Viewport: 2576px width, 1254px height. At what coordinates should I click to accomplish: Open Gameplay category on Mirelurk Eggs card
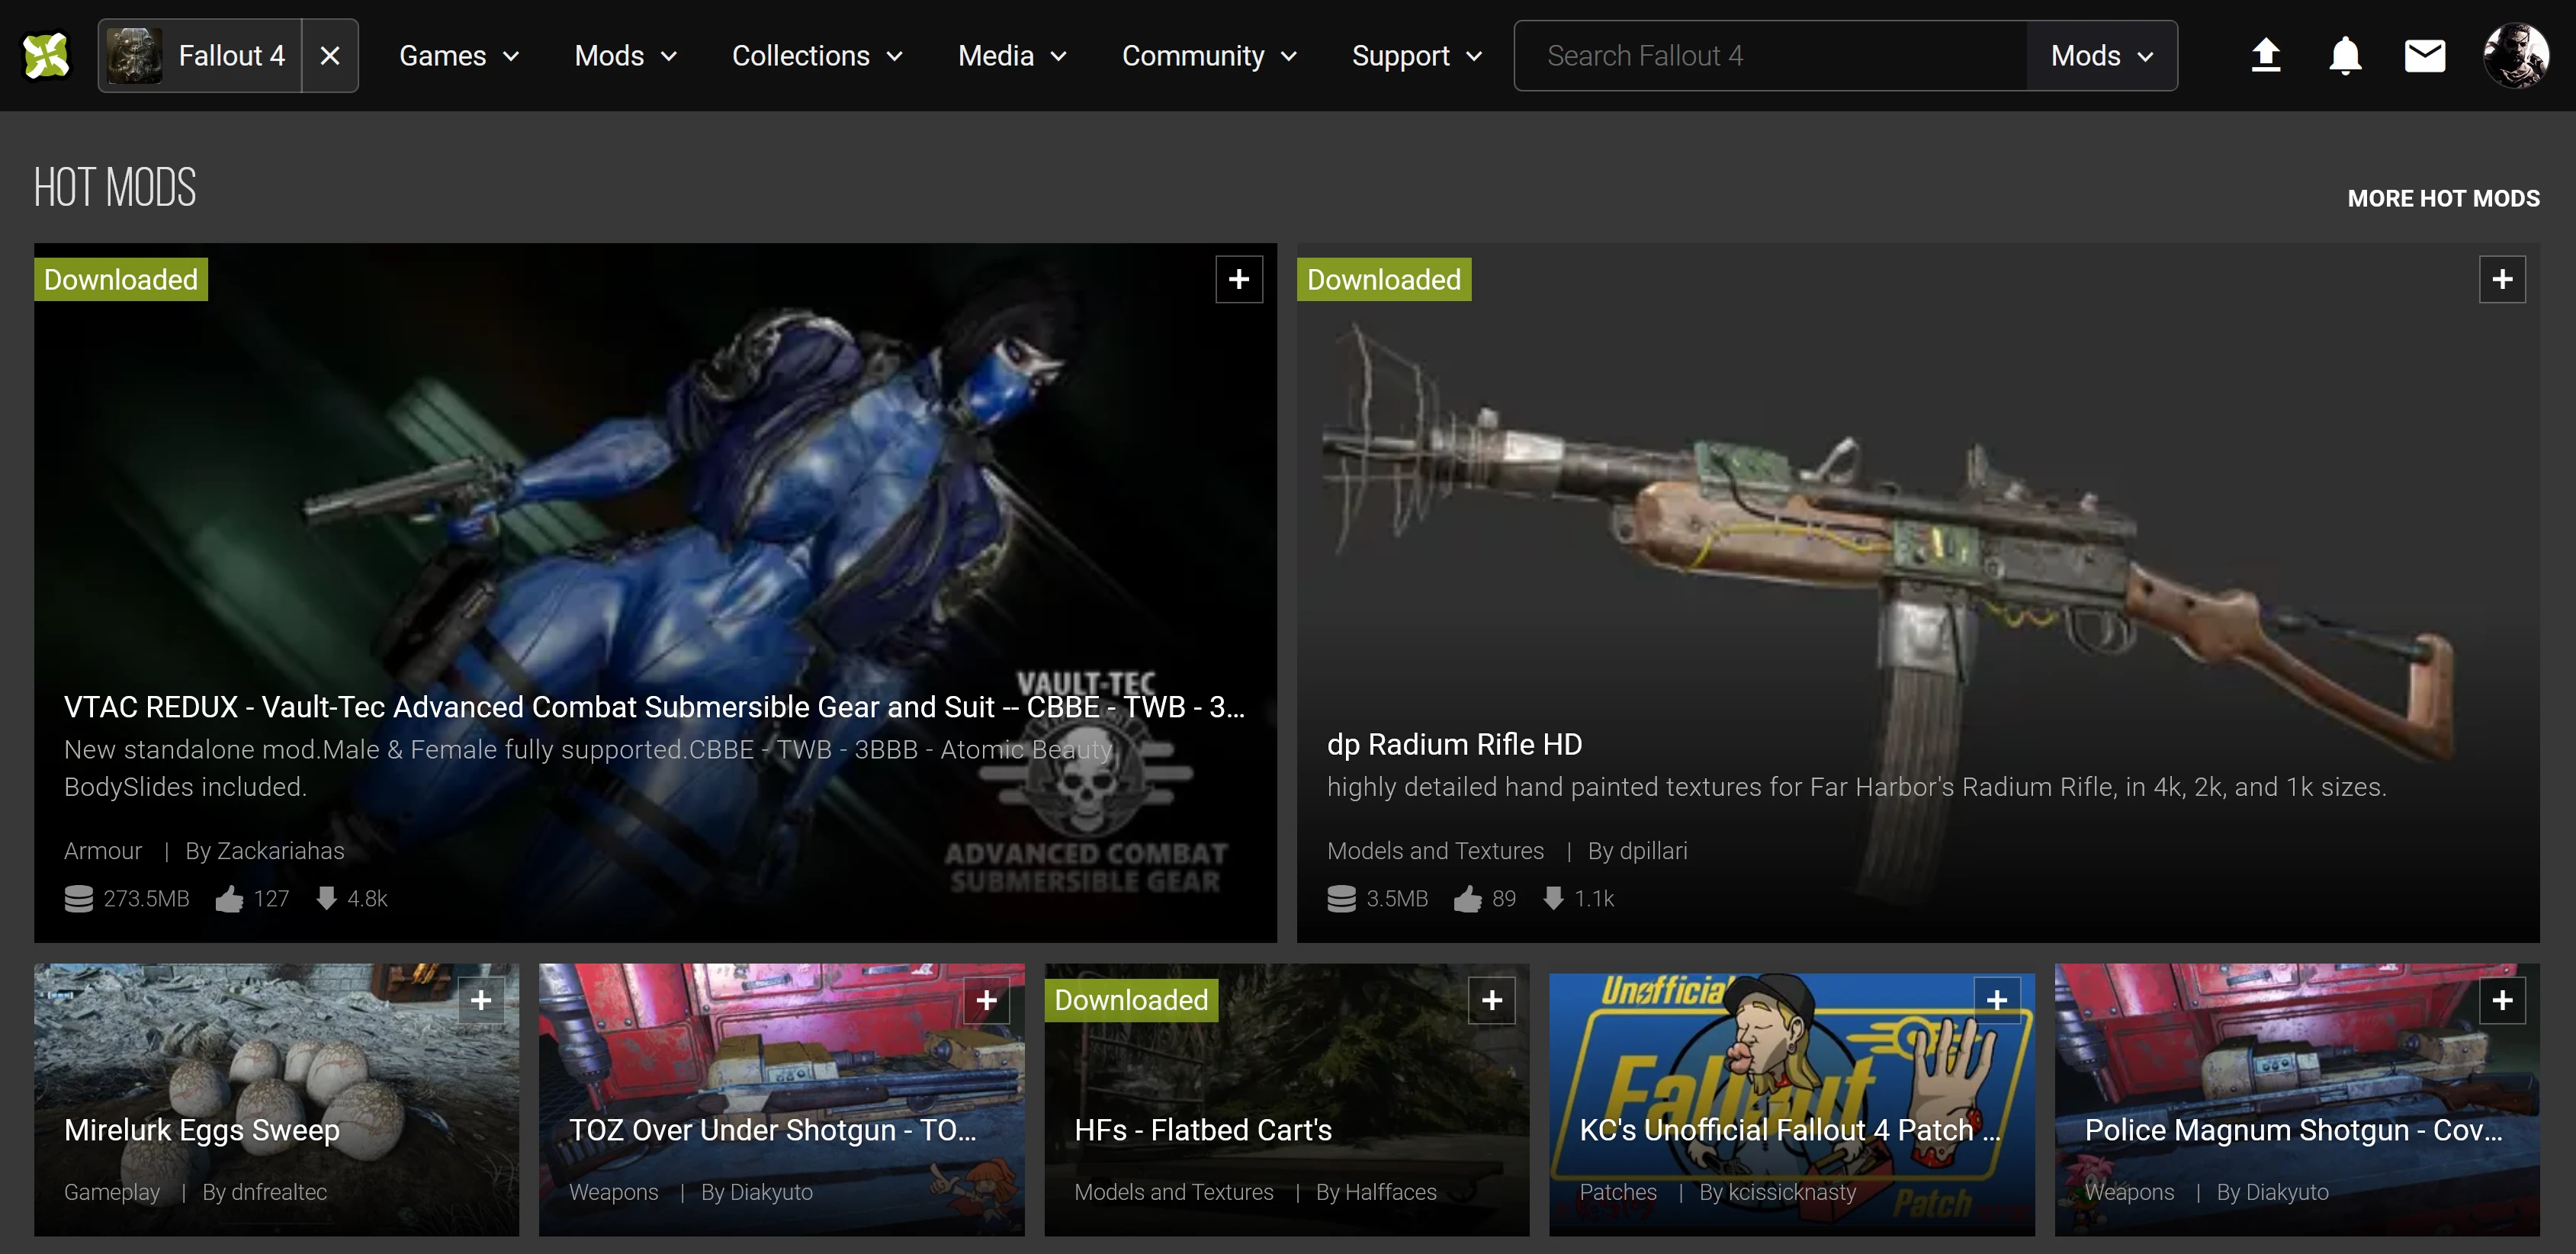112,1192
